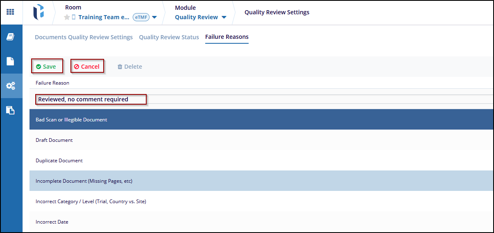Toggle the favorite star next to room name
Viewport: 494px width, 233px height.
(x=67, y=17)
